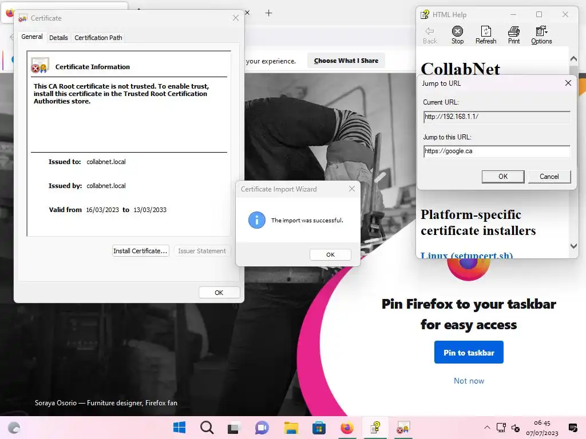Open Task View on the taskbar
586x439 pixels.
pos(234,428)
